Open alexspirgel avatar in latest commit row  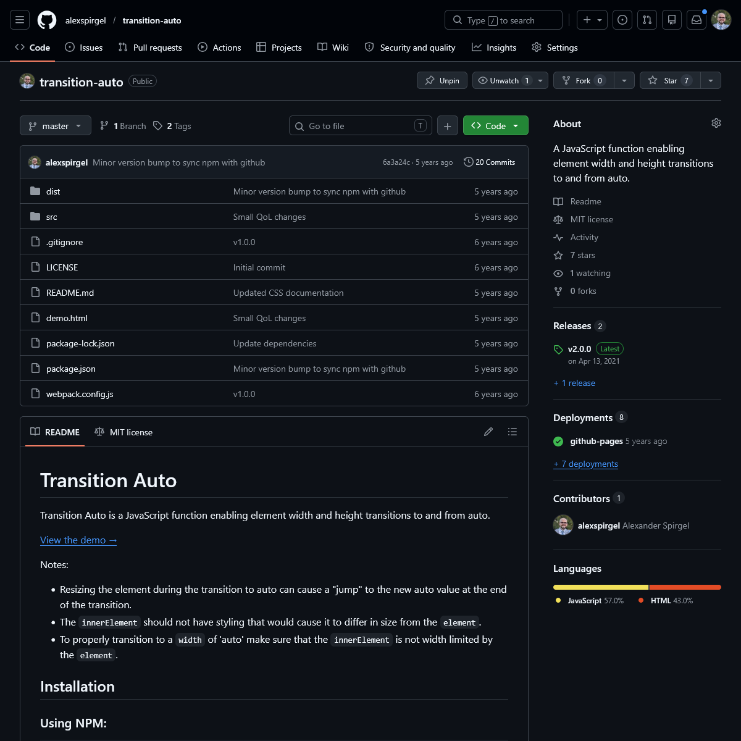[35, 162]
